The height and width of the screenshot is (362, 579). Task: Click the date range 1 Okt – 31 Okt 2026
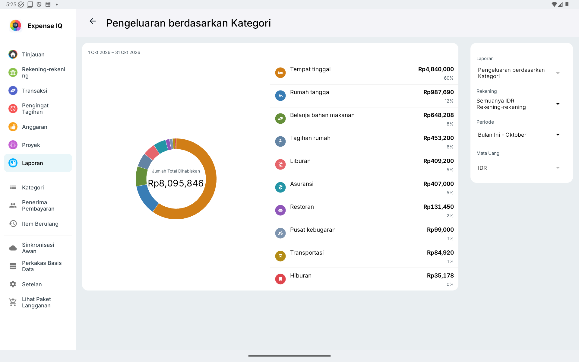click(114, 52)
